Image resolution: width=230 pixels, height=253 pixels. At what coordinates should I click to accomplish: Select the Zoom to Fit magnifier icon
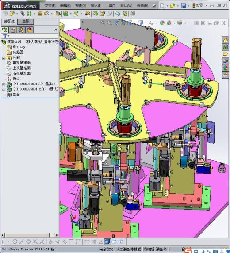tap(103, 23)
